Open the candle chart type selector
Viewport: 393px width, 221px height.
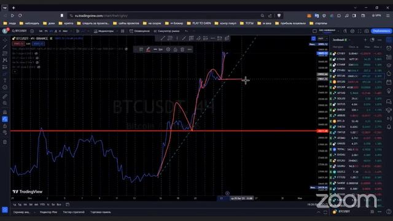(78, 31)
